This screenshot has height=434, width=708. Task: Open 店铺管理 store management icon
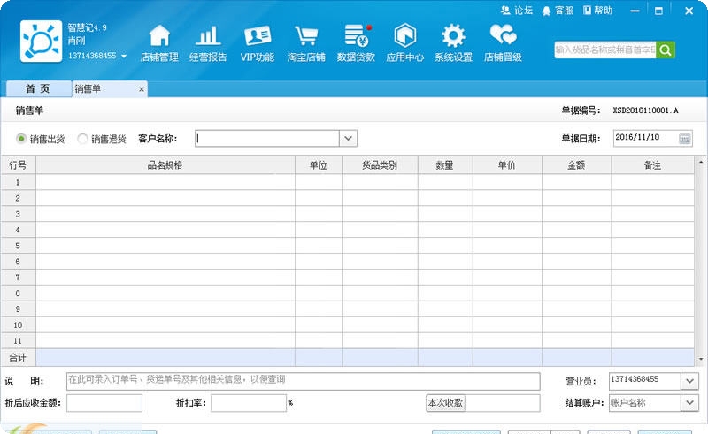click(x=159, y=37)
